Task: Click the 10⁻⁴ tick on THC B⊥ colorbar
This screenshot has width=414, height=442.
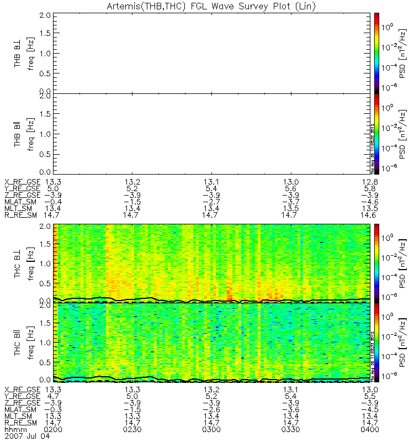Action: coord(390,277)
